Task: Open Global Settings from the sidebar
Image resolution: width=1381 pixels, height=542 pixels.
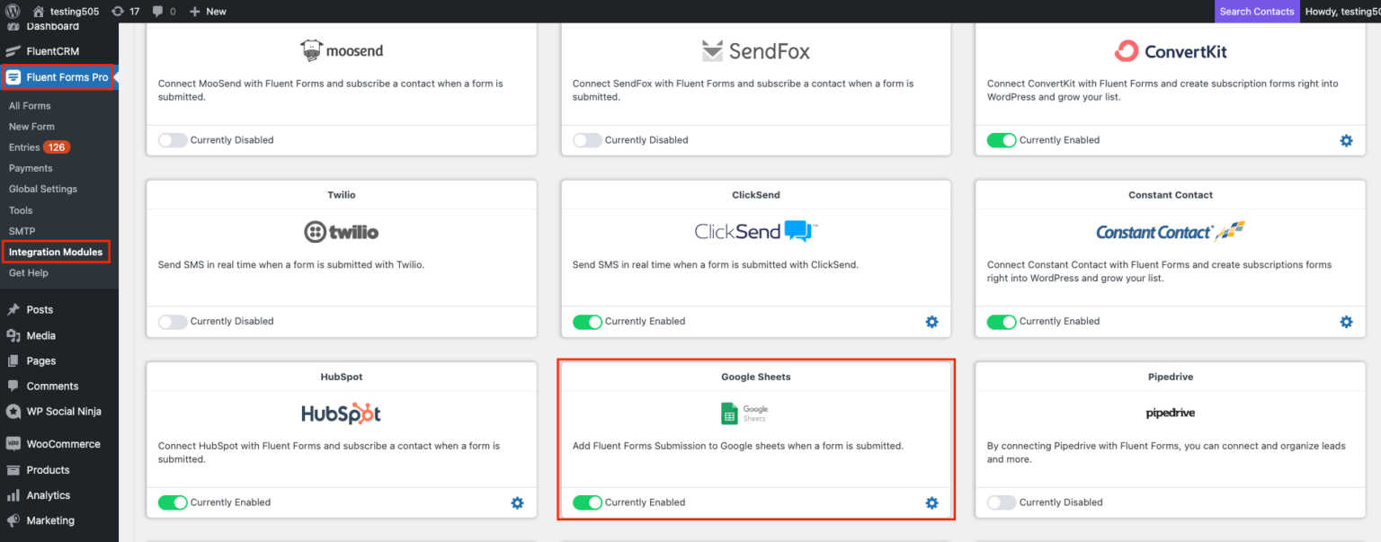Action: (42, 189)
